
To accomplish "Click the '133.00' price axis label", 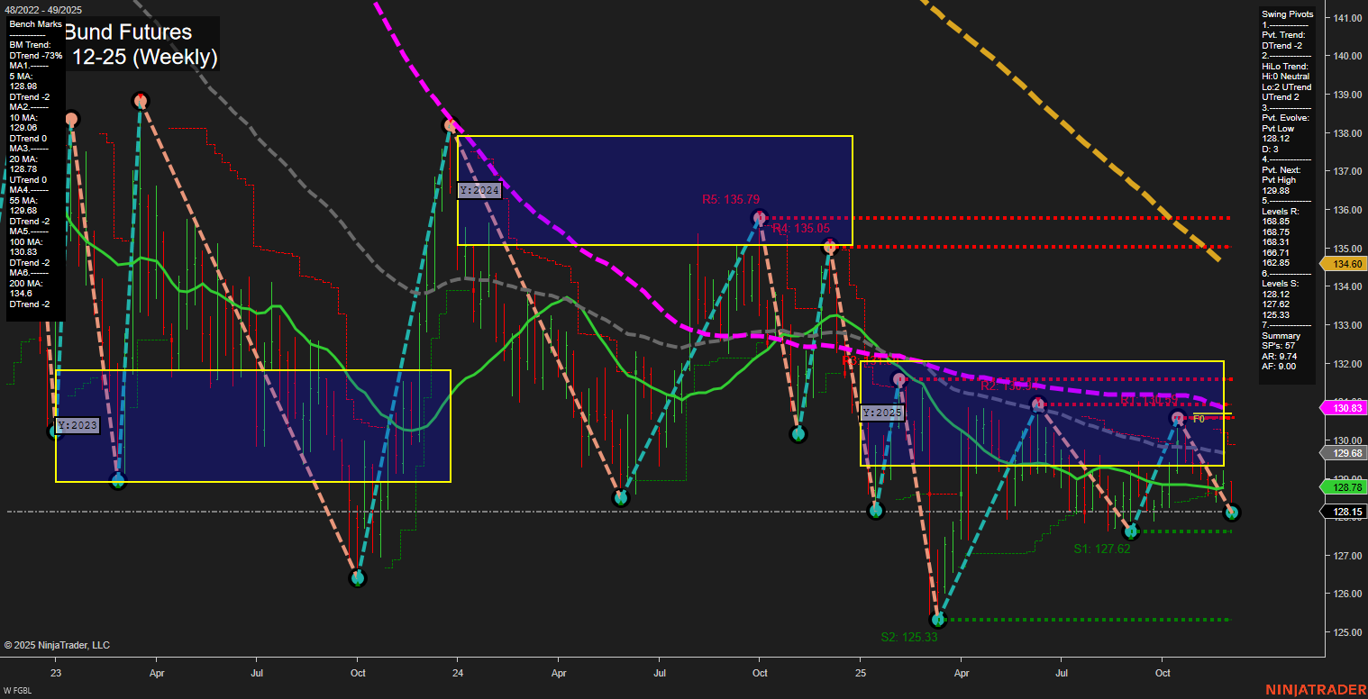I will click(1347, 325).
